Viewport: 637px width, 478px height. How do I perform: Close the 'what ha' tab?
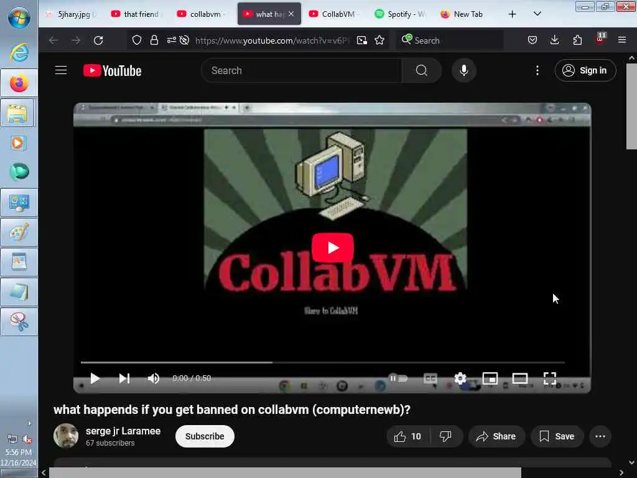point(291,14)
